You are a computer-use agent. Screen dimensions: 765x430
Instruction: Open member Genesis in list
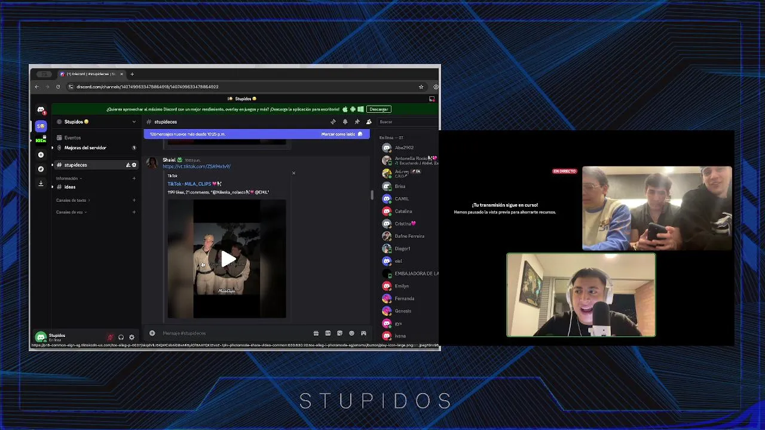(409, 311)
